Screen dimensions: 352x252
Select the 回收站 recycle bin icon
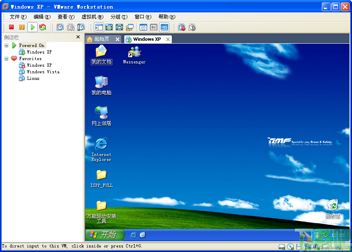click(333, 209)
